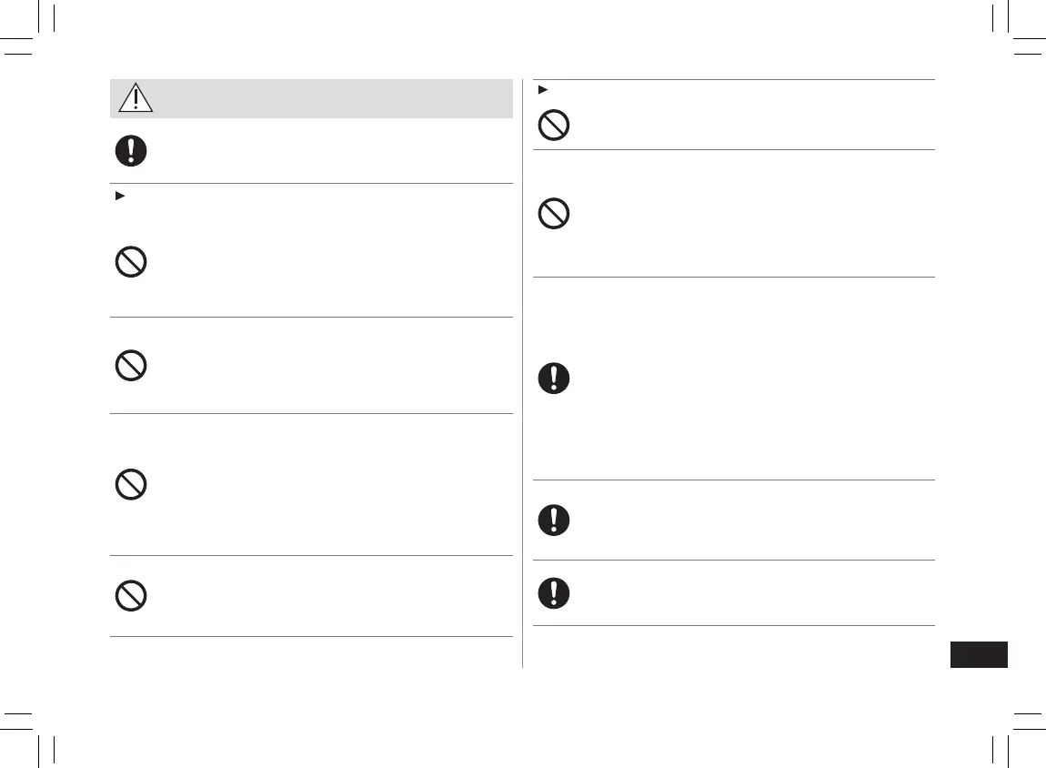Click the warning triangle in the gray header
Image resolution: width=1046 pixels, height=768 pixels.
click(136, 97)
